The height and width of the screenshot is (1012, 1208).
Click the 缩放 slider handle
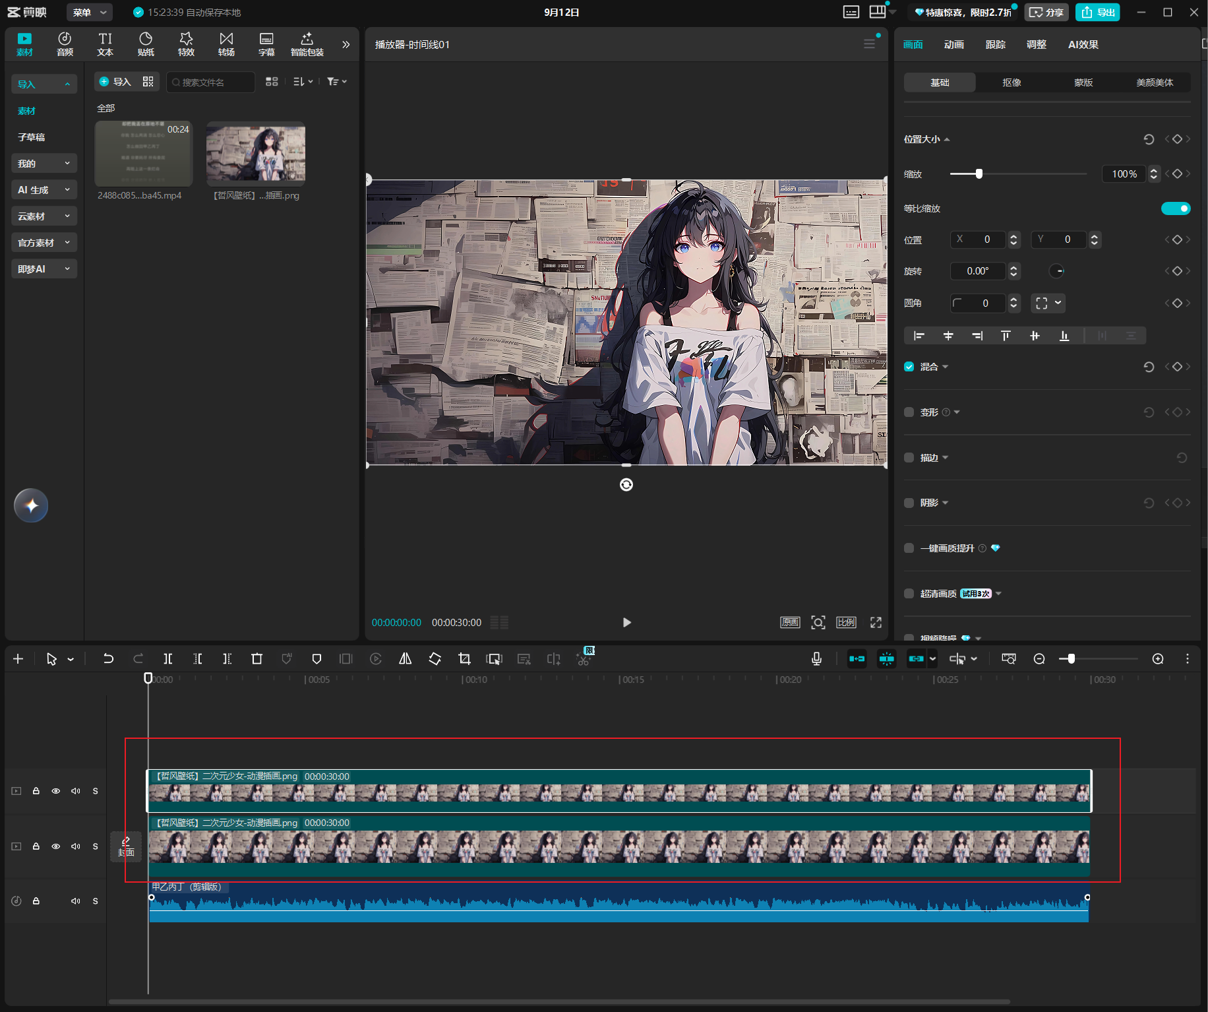coord(979,174)
